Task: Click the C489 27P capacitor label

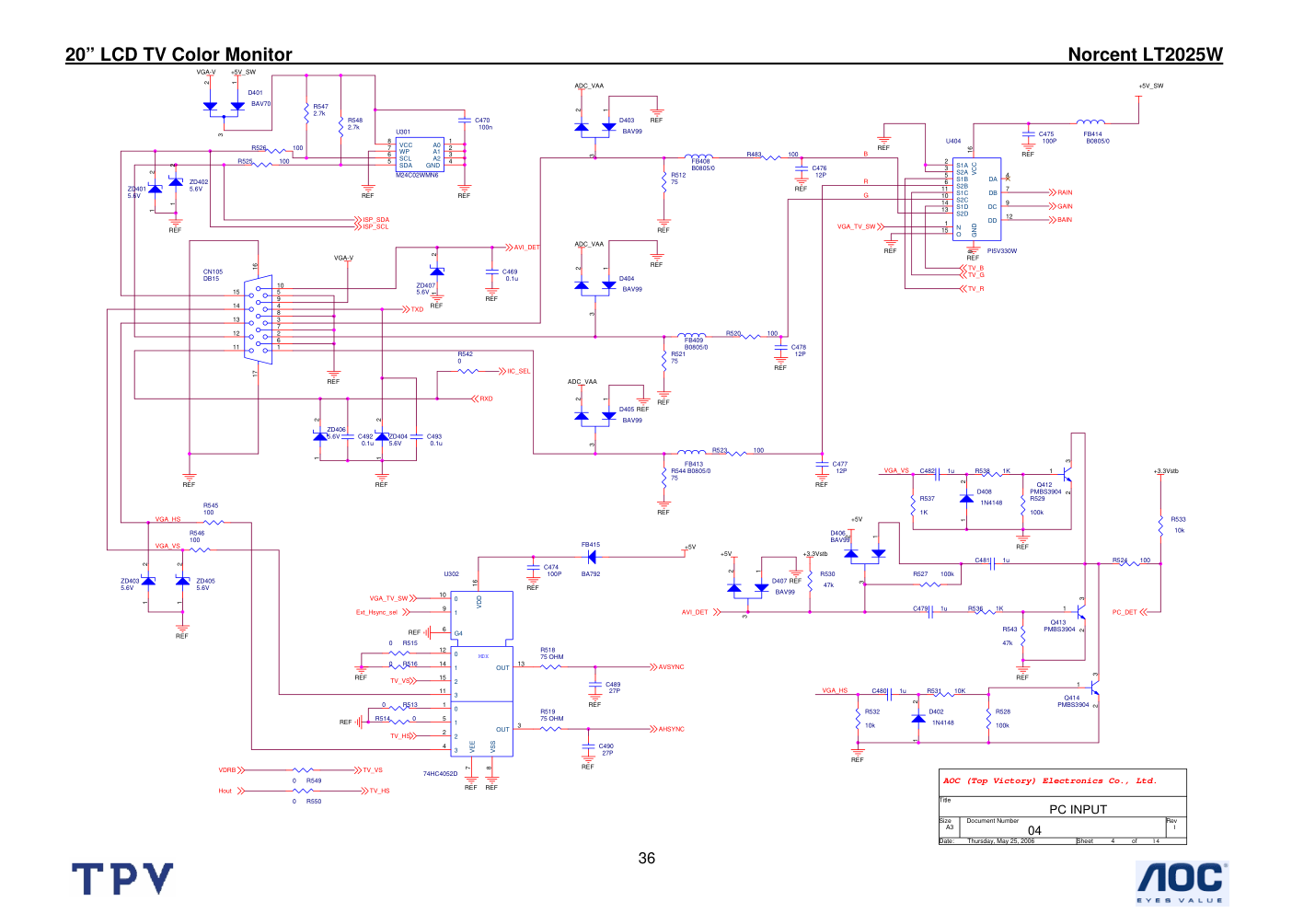Action: click(x=613, y=688)
